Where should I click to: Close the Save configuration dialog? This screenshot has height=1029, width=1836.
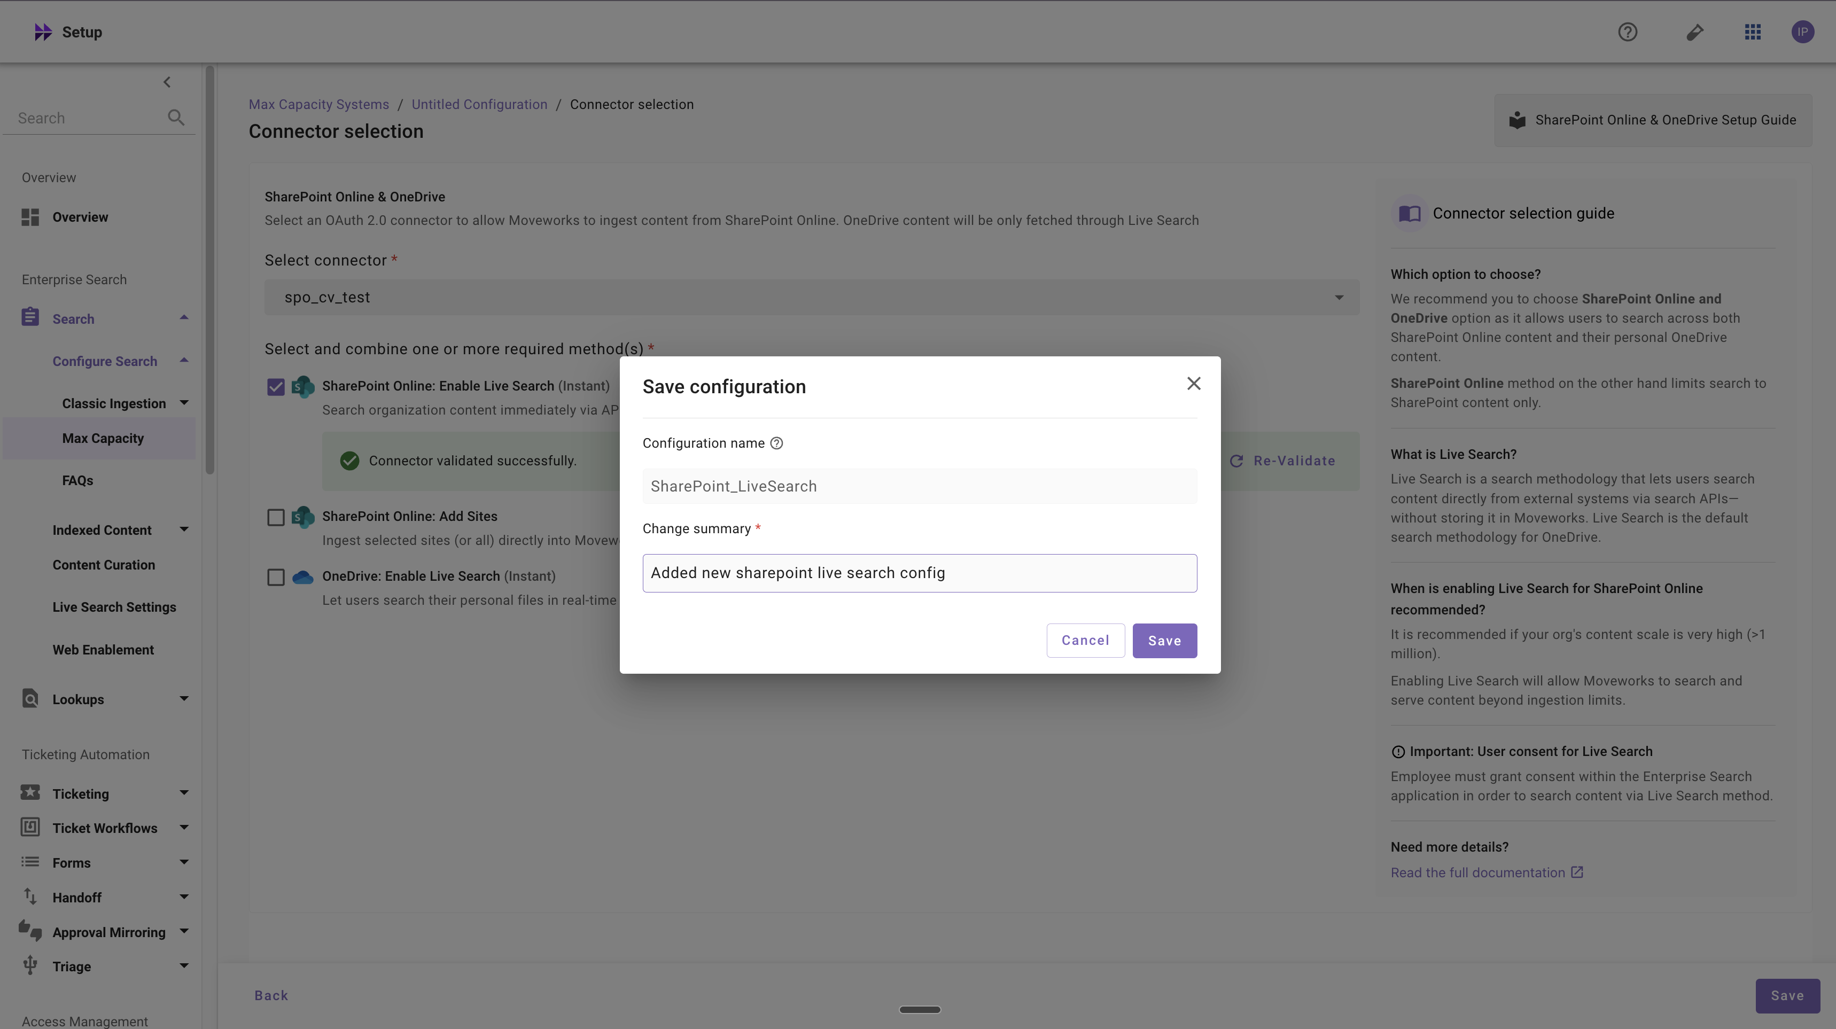[1194, 384]
